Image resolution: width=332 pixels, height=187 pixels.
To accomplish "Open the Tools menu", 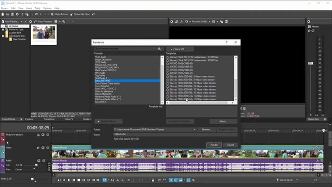I will coord(37,8).
